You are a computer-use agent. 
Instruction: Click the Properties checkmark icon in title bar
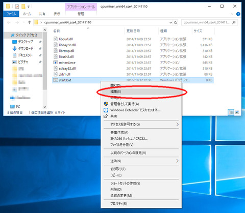tap(17, 7)
